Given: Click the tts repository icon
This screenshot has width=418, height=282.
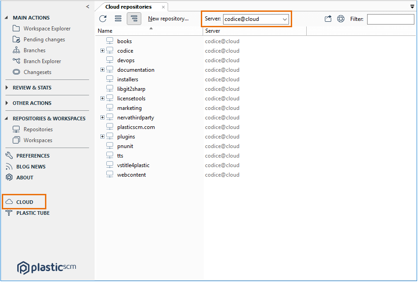Looking at the screenshot, I should pyautogui.click(x=109, y=156).
